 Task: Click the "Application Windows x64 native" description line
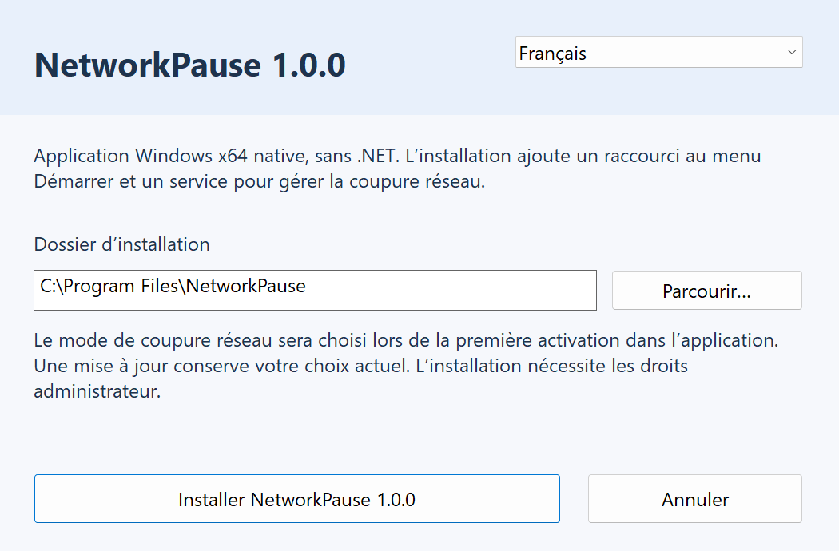(x=397, y=156)
